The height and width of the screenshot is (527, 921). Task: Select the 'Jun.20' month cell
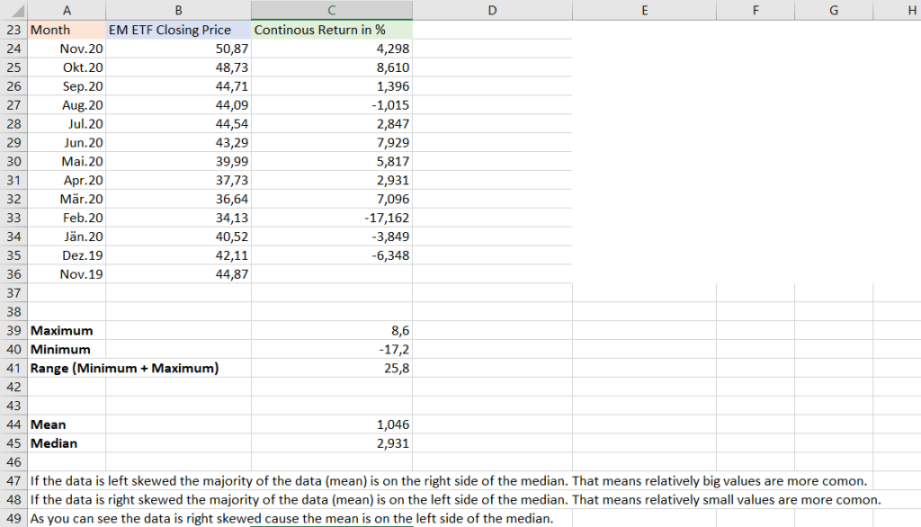67,143
